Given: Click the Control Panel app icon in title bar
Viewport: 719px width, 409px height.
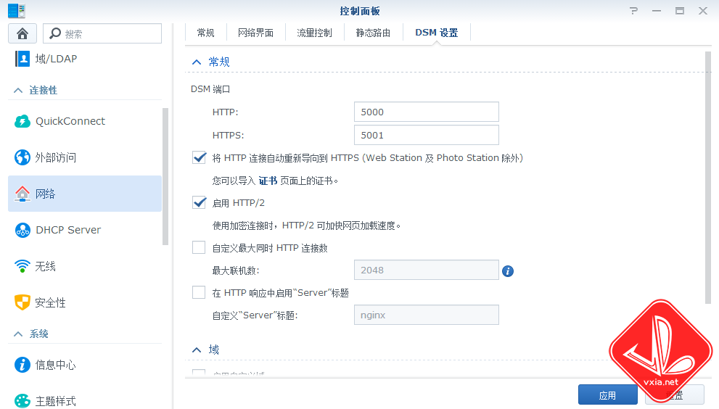Looking at the screenshot, I should [x=17, y=11].
